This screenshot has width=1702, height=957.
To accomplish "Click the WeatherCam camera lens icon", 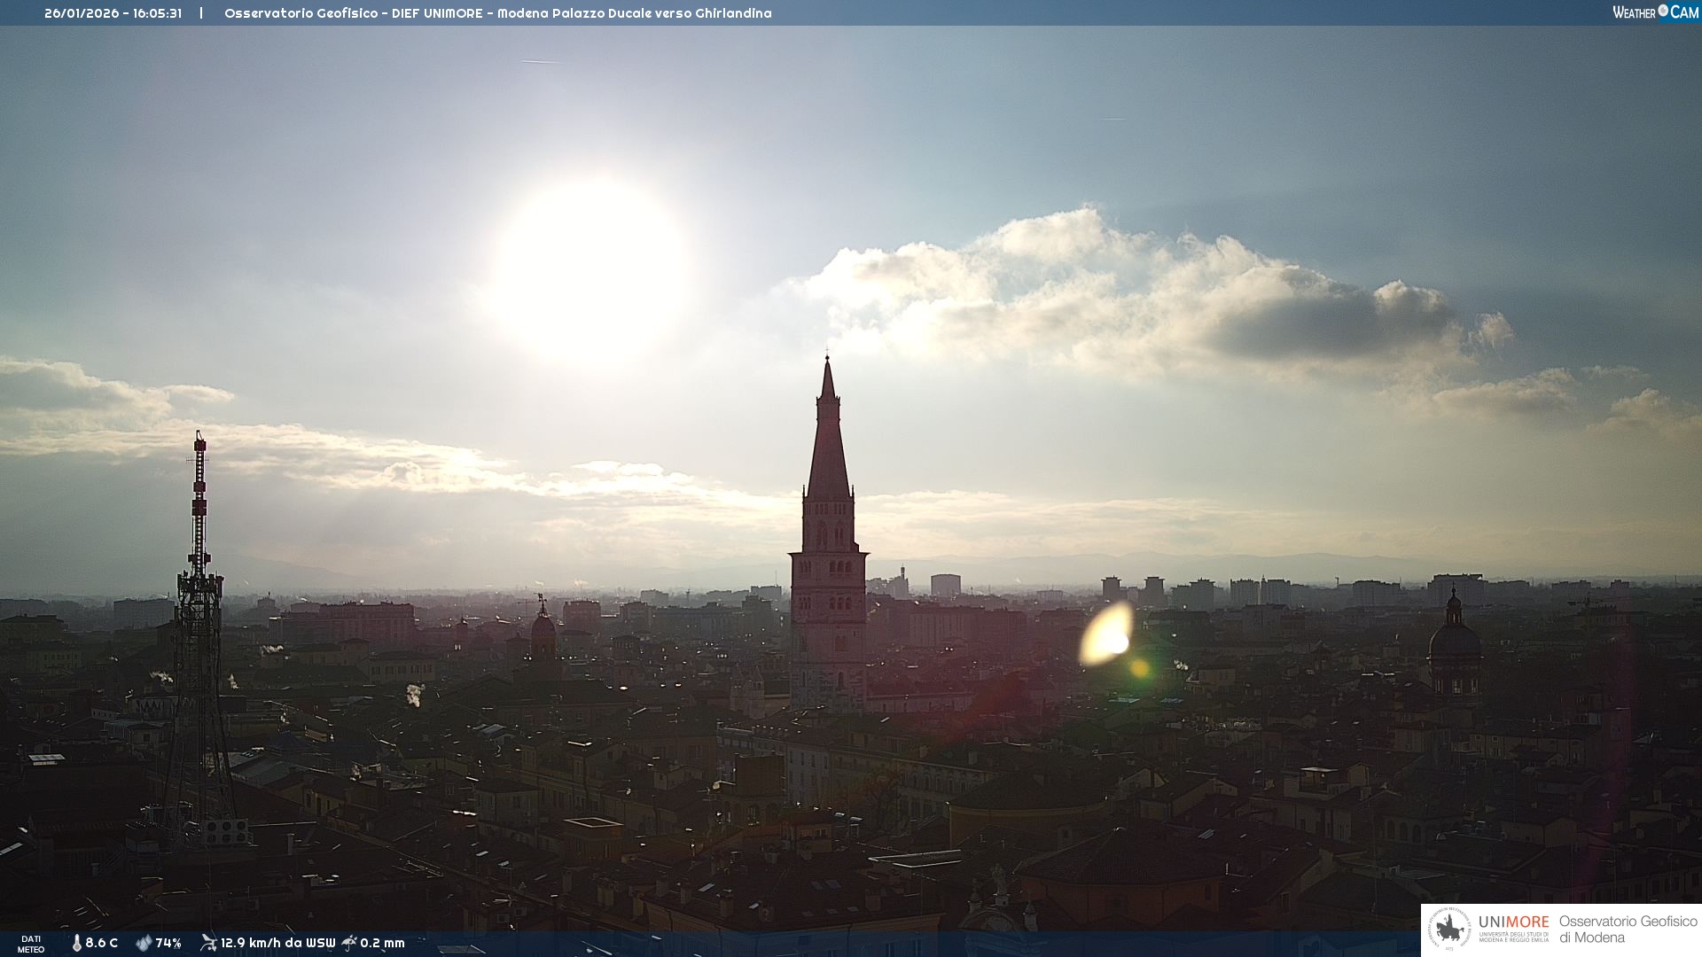I will coord(1663,11).
